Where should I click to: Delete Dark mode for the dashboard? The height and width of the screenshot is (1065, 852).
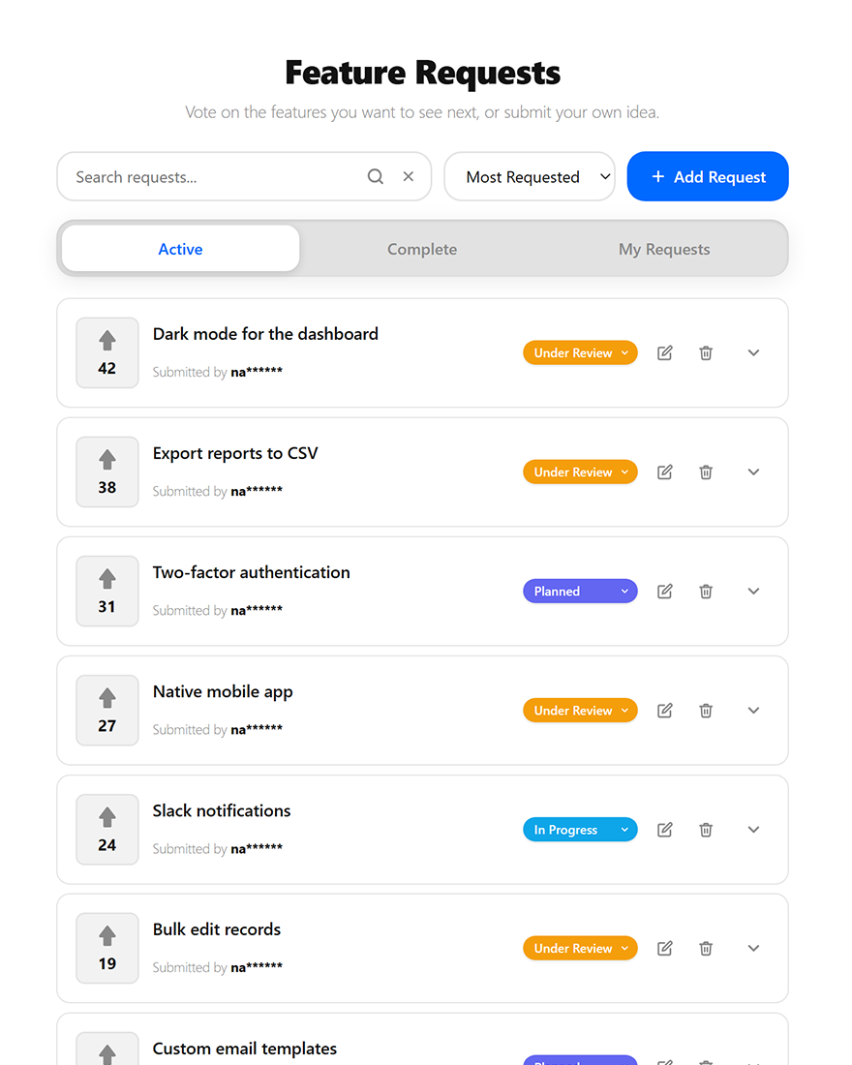tap(706, 352)
